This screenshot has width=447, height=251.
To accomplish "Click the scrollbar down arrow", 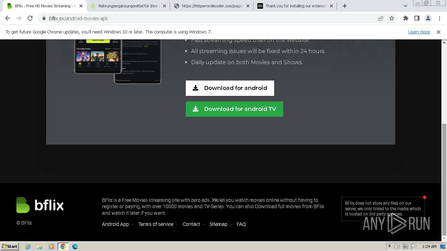I will pyautogui.click(x=444, y=238).
